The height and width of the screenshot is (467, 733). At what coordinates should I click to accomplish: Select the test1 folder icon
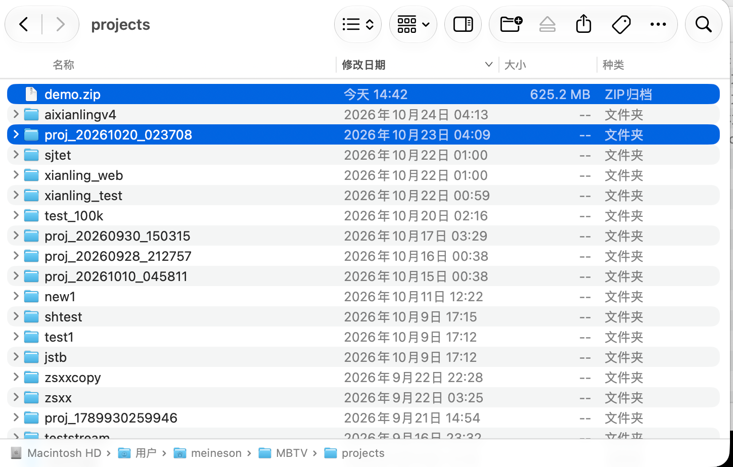(31, 337)
